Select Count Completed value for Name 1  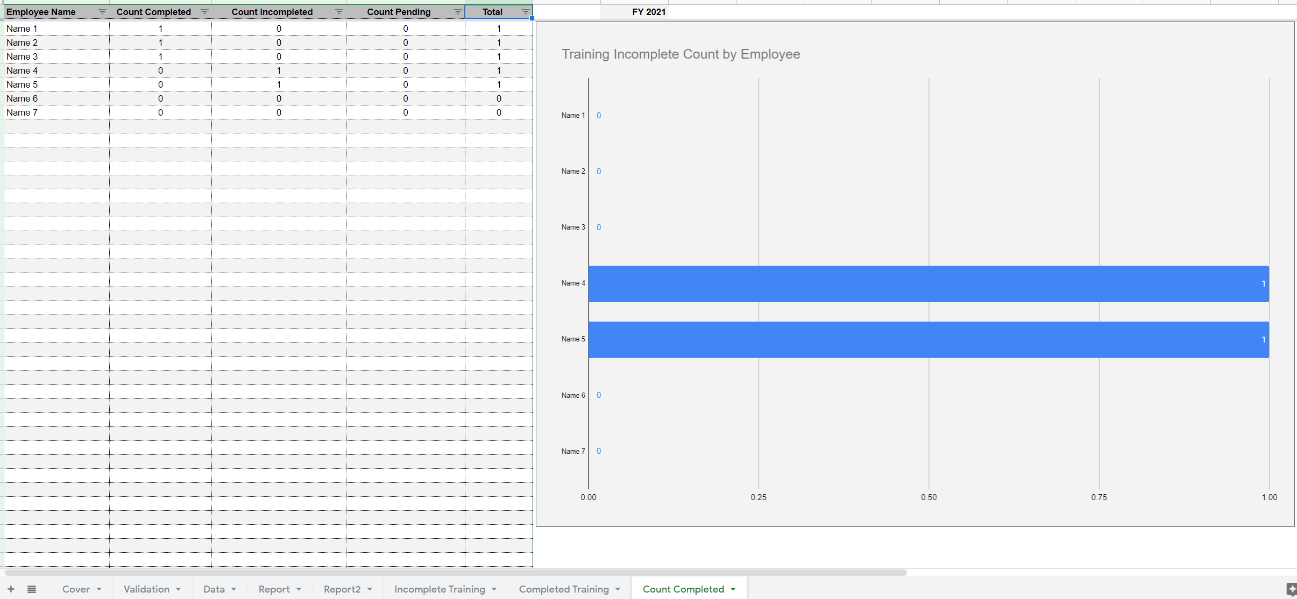click(x=160, y=28)
